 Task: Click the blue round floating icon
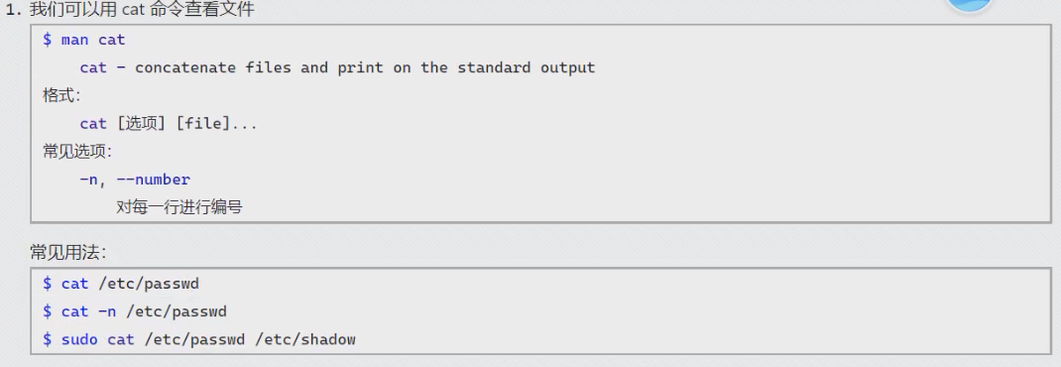click(970, 4)
